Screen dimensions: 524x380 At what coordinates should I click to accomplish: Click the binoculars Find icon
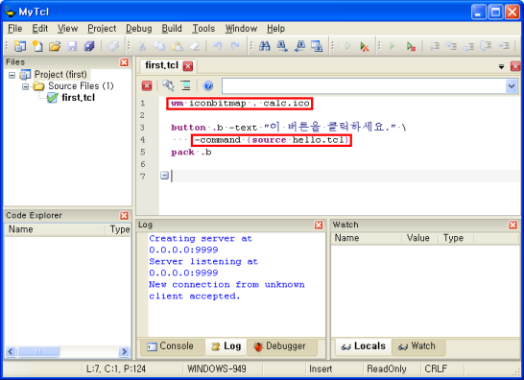(x=264, y=46)
